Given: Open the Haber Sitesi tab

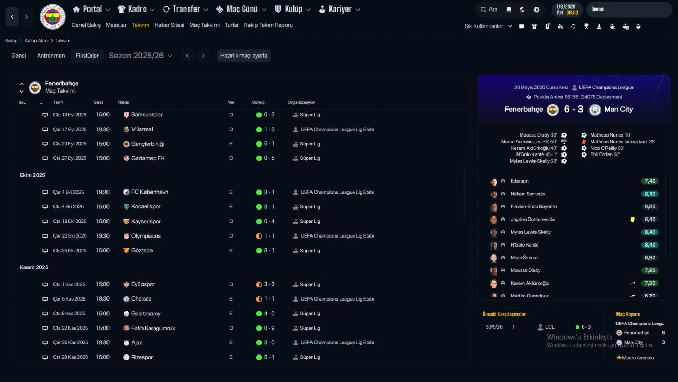Looking at the screenshot, I should point(169,25).
